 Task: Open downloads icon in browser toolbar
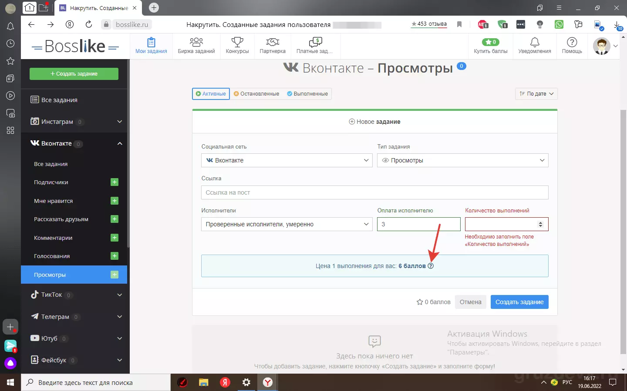click(x=617, y=25)
